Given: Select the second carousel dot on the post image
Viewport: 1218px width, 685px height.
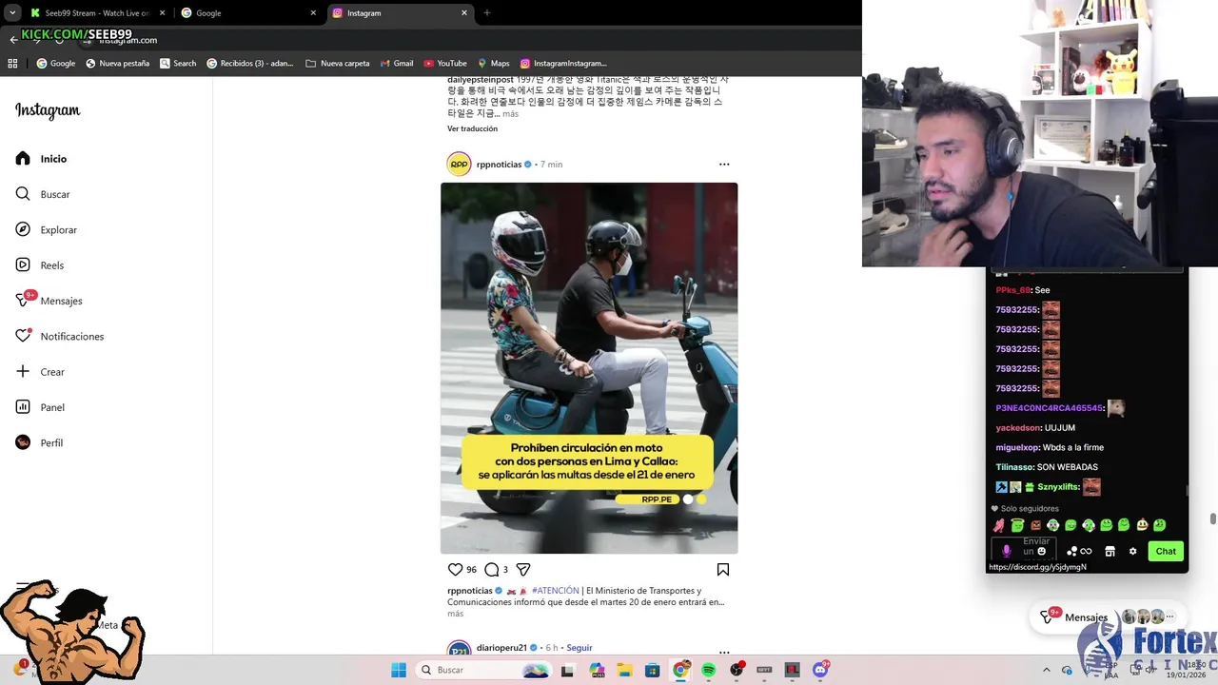Looking at the screenshot, I should [x=701, y=499].
